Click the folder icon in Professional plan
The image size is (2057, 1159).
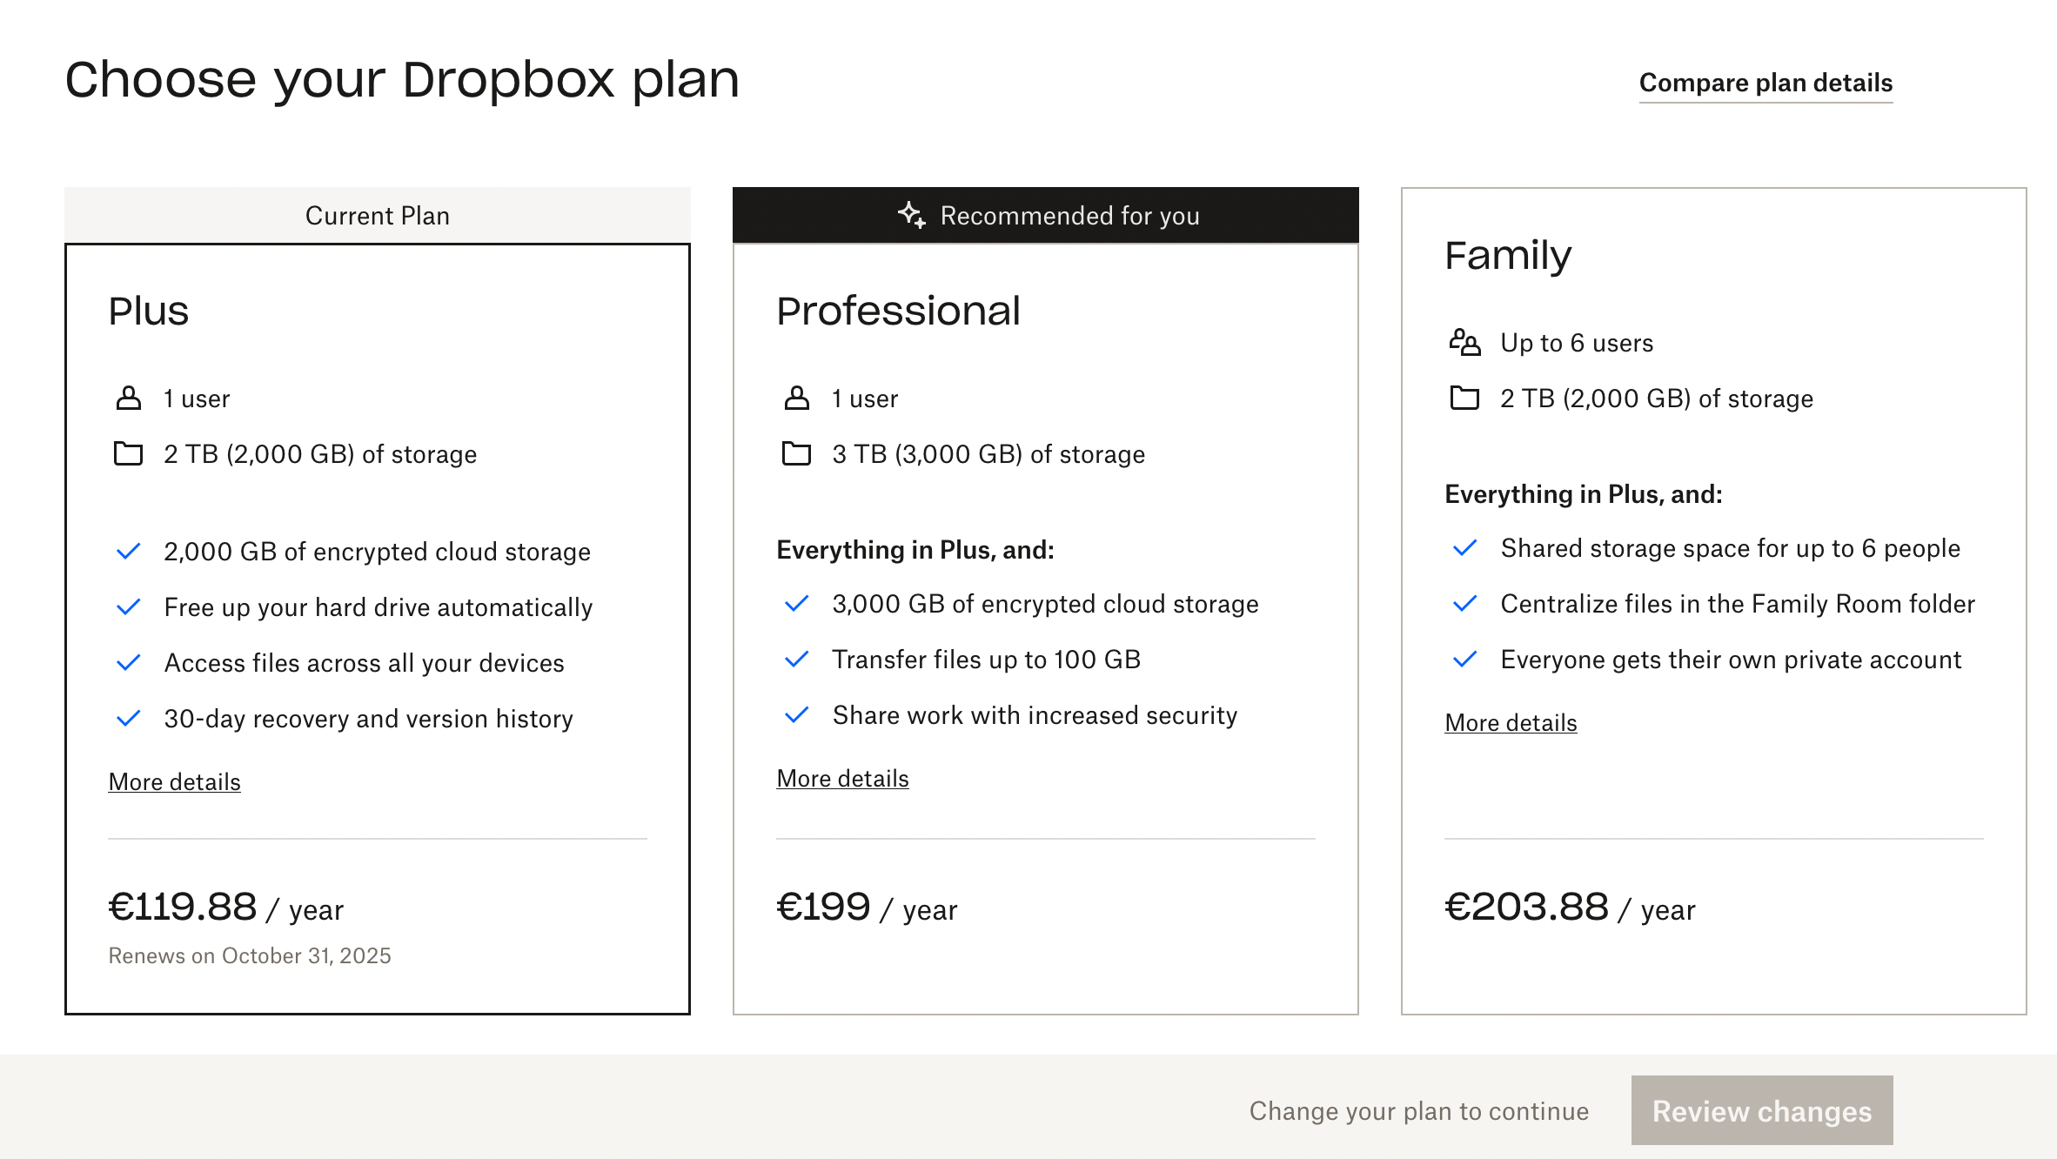coord(797,454)
